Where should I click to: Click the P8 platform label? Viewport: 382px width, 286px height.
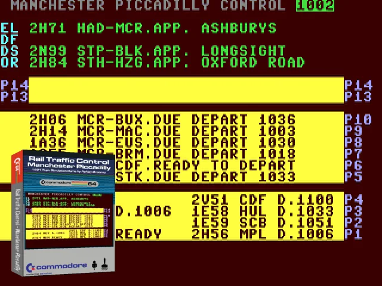tap(353, 142)
